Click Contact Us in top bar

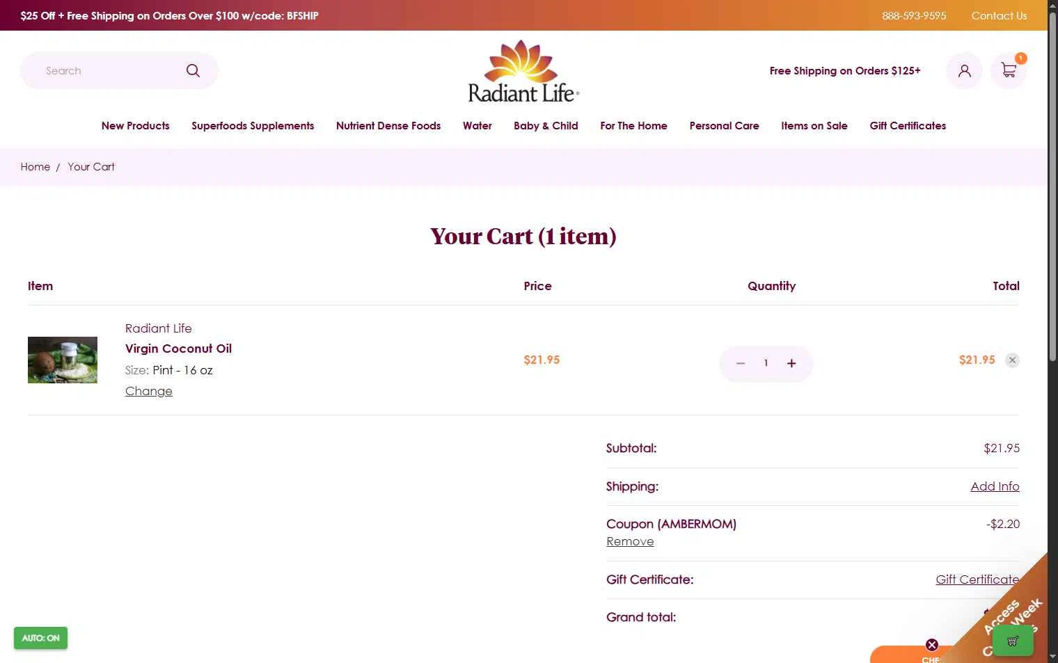[x=999, y=15]
